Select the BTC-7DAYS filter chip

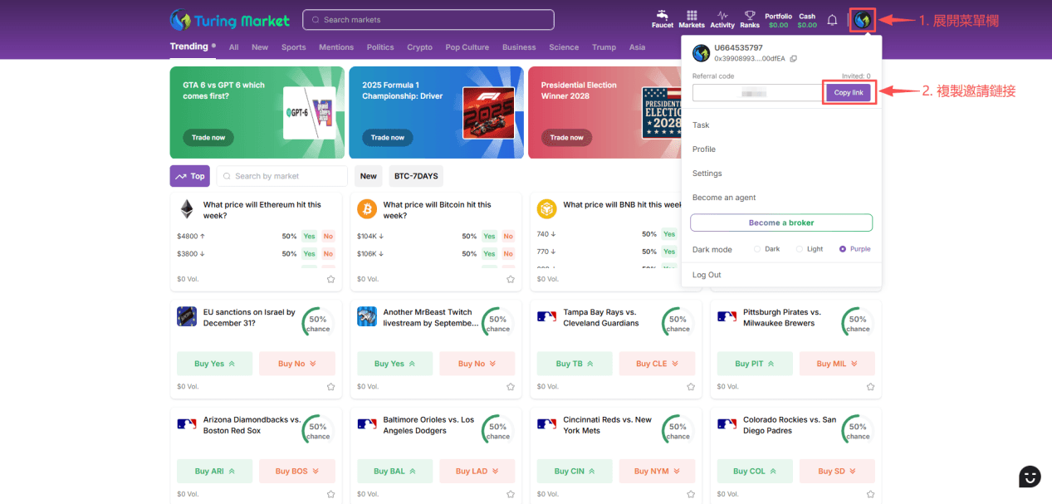416,176
